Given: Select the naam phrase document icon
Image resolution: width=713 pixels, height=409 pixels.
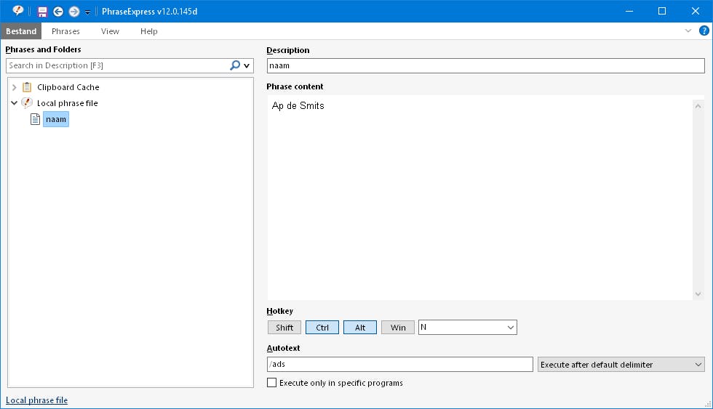Looking at the screenshot, I should pos(35,119).
